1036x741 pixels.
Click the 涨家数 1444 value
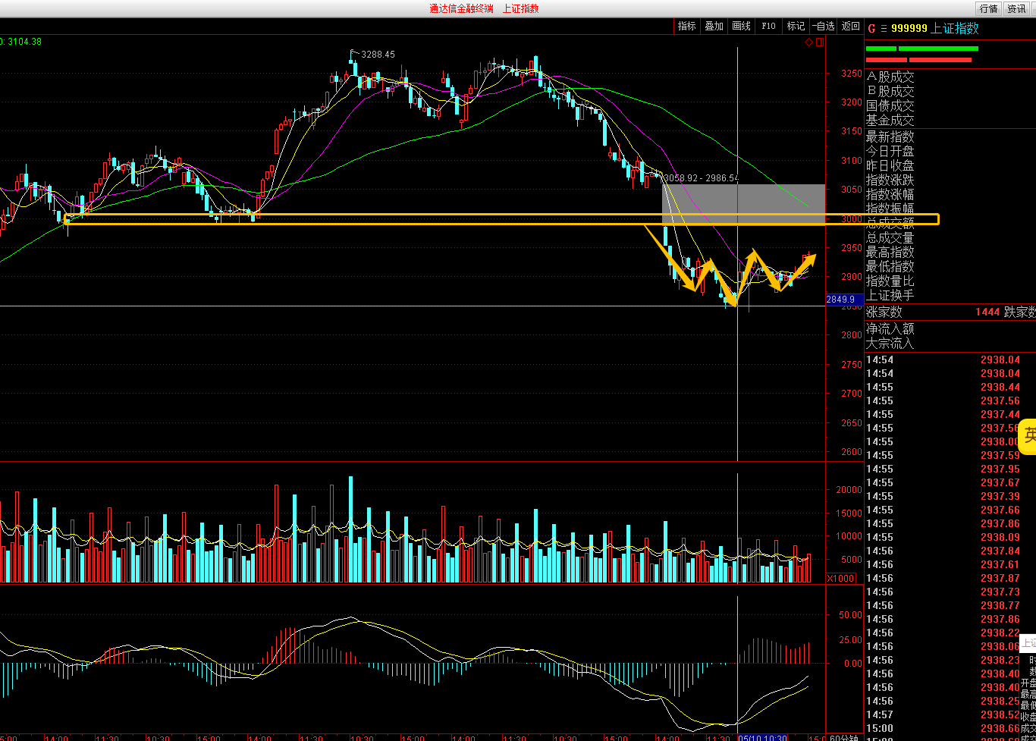tap(987, 312)
